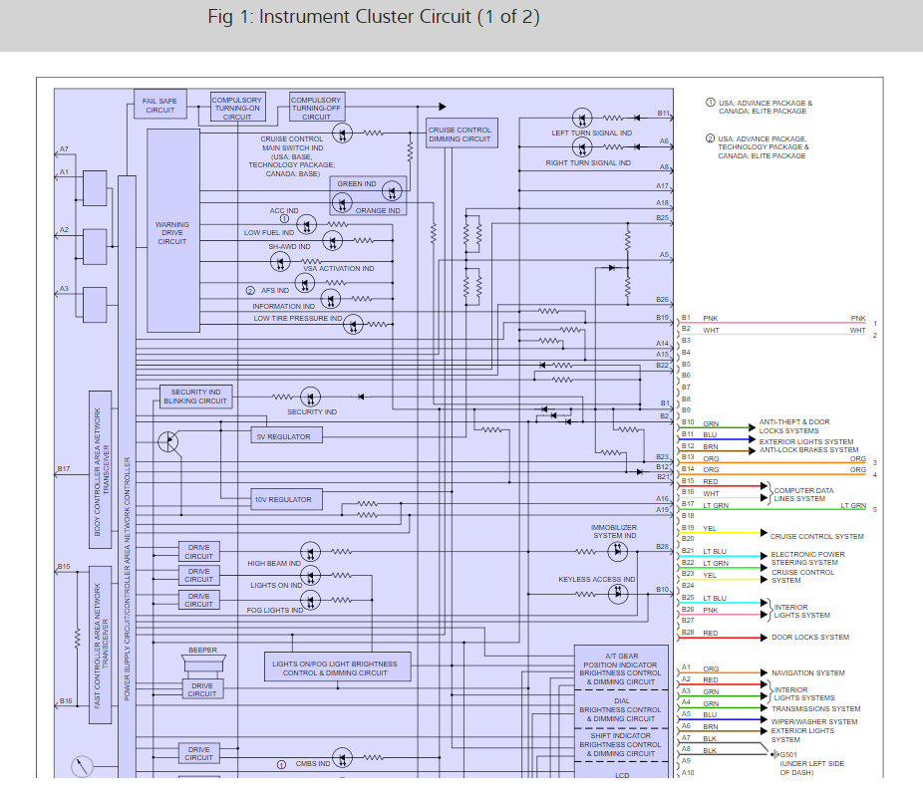Click the Warning Drive Circuit block

click(x=173, y=231)
